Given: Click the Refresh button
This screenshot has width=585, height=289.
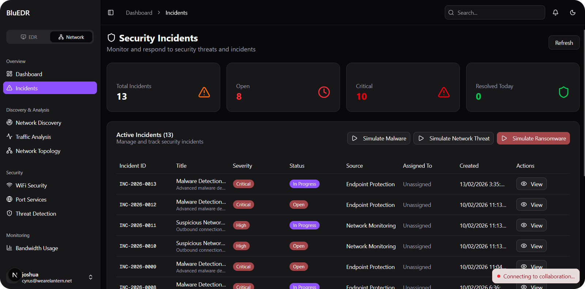Looking at the screenshot, I should (x=564, y=43).
